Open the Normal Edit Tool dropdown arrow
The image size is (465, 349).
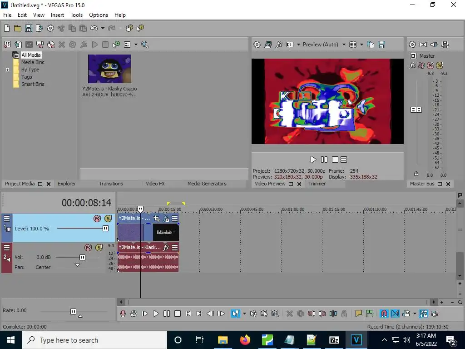244,314
